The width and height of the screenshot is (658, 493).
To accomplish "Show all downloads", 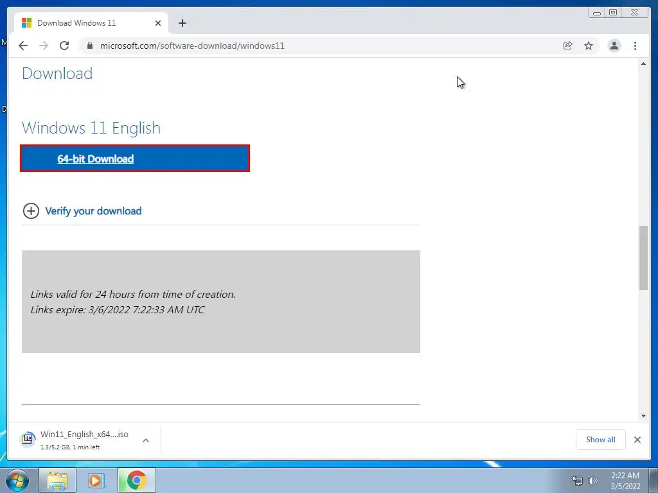I will click(x=600, y=439).
